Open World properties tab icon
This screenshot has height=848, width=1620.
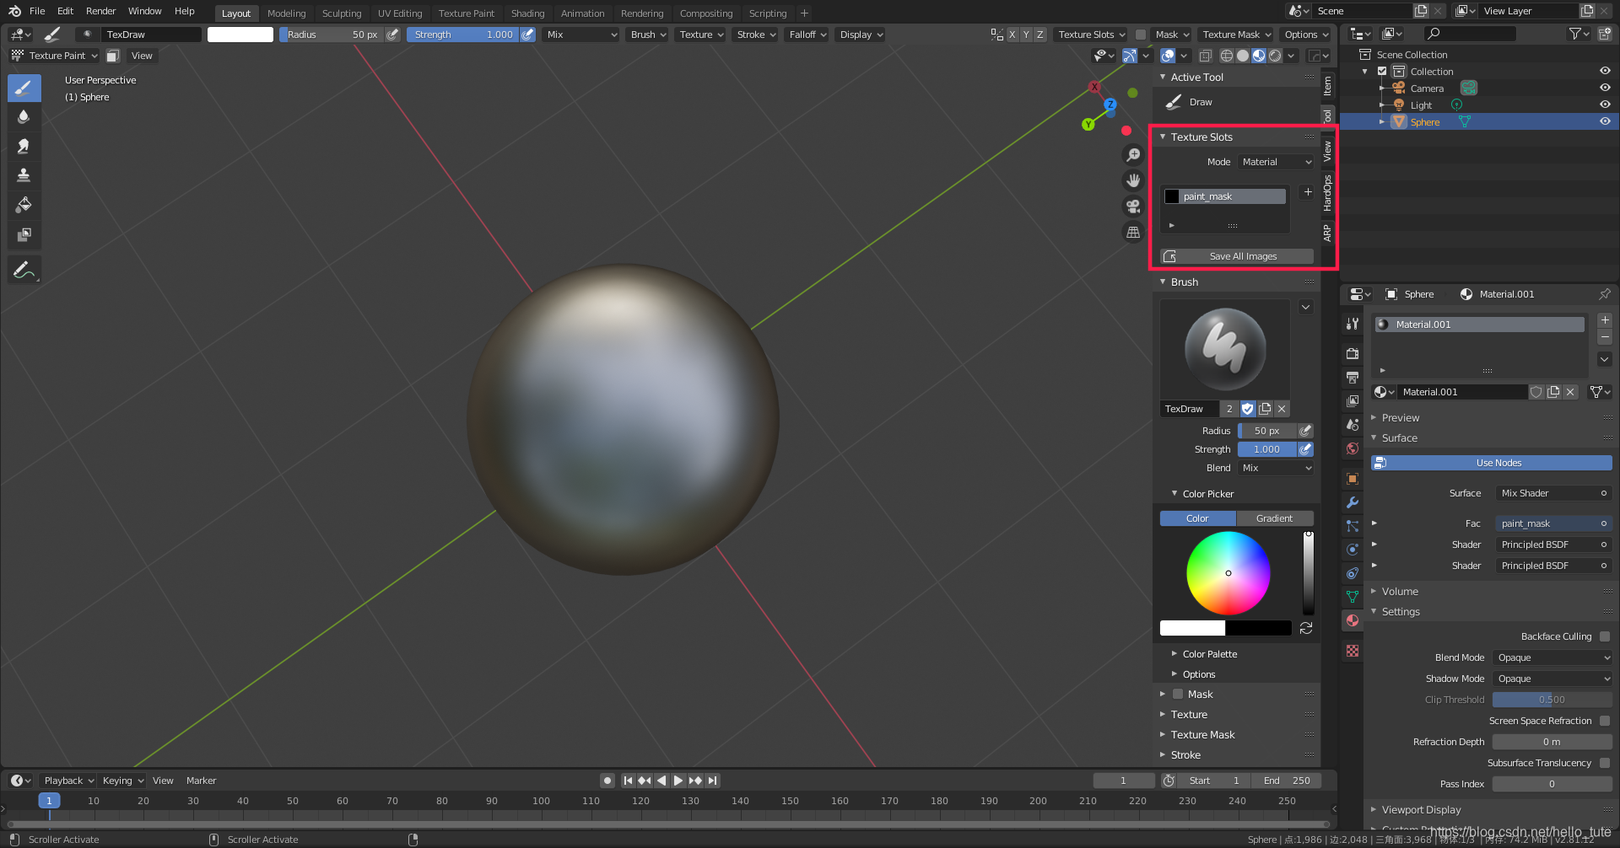click(x=1353, y=448)
